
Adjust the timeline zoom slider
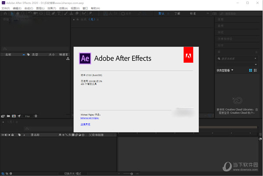click(131, 174)
